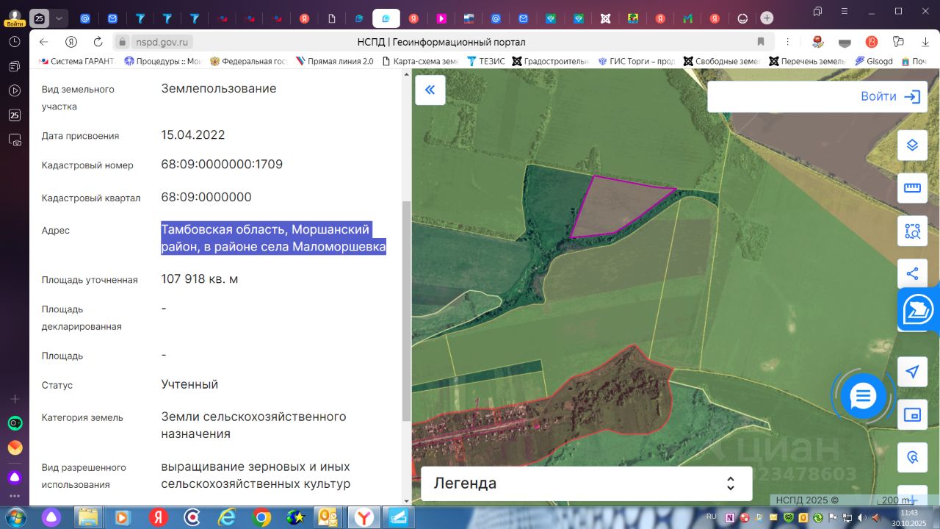Open a new browser tab
This screenshot has height=529, width=940.
point(767,18)
